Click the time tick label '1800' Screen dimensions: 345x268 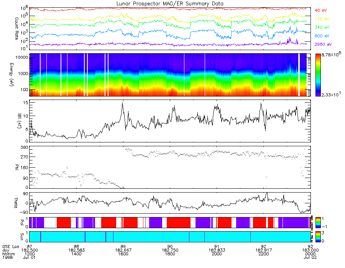pyautogui.click(x=170, y=254)
